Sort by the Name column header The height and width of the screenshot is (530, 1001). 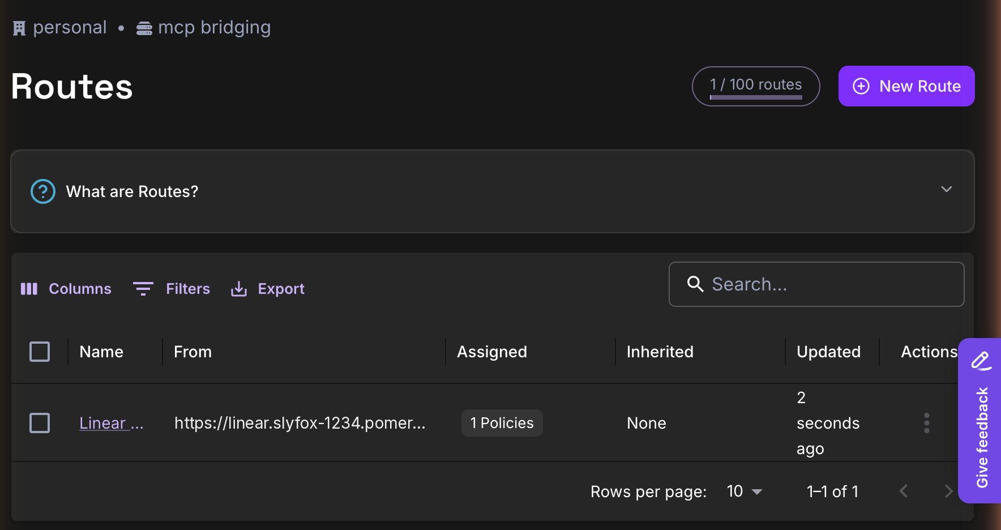tap(101, 352)
